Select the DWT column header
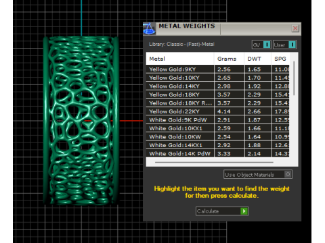This screenshot has height=243, width=325. (x=257, y=59)
